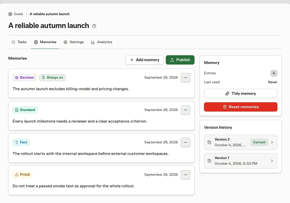
Task: Click the warning icon on the Pitfall tag
Action: pos(17,175)
